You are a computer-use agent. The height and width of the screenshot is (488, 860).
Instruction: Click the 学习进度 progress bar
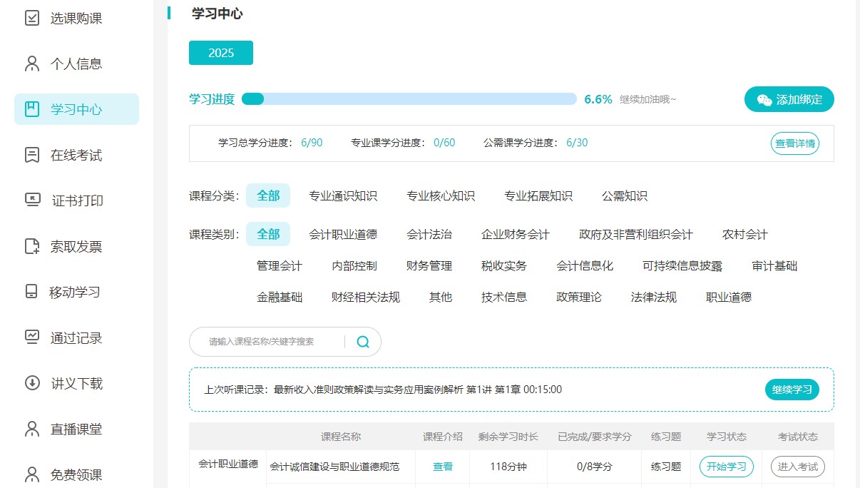click(409, 99)
